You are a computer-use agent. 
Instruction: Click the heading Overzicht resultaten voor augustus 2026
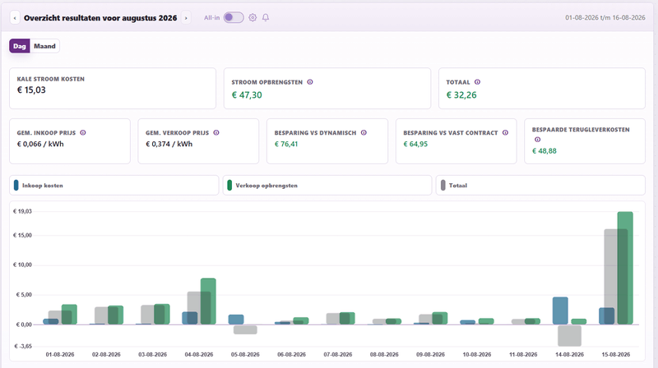point(100,18)
